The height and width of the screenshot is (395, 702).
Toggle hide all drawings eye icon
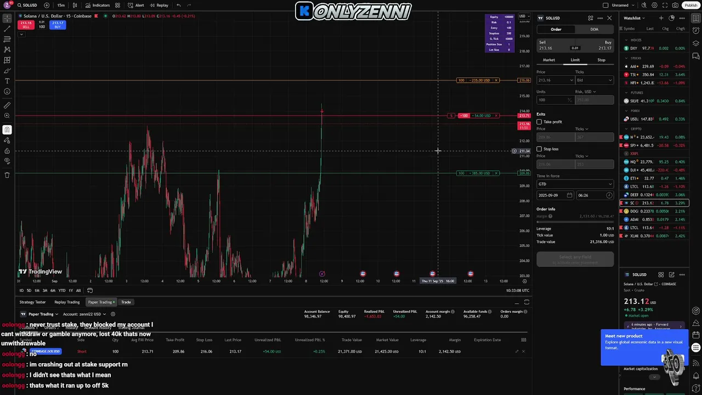click(7, 161)
